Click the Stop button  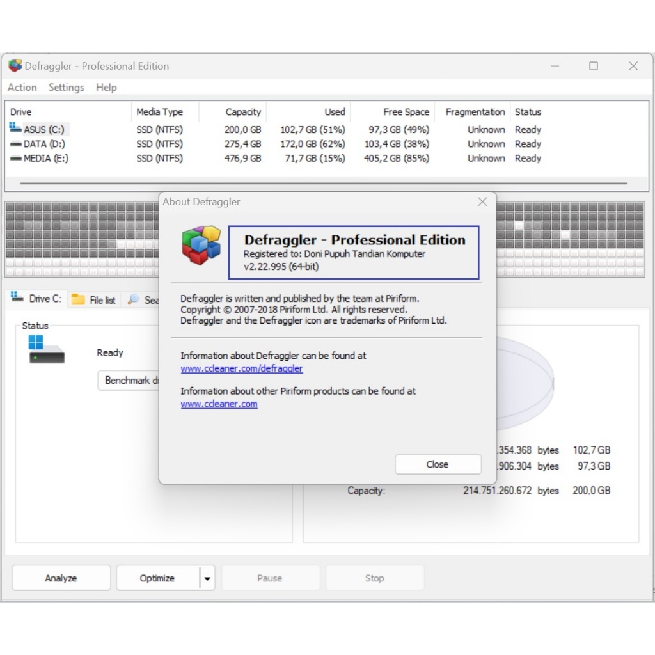tap(374, 578)
